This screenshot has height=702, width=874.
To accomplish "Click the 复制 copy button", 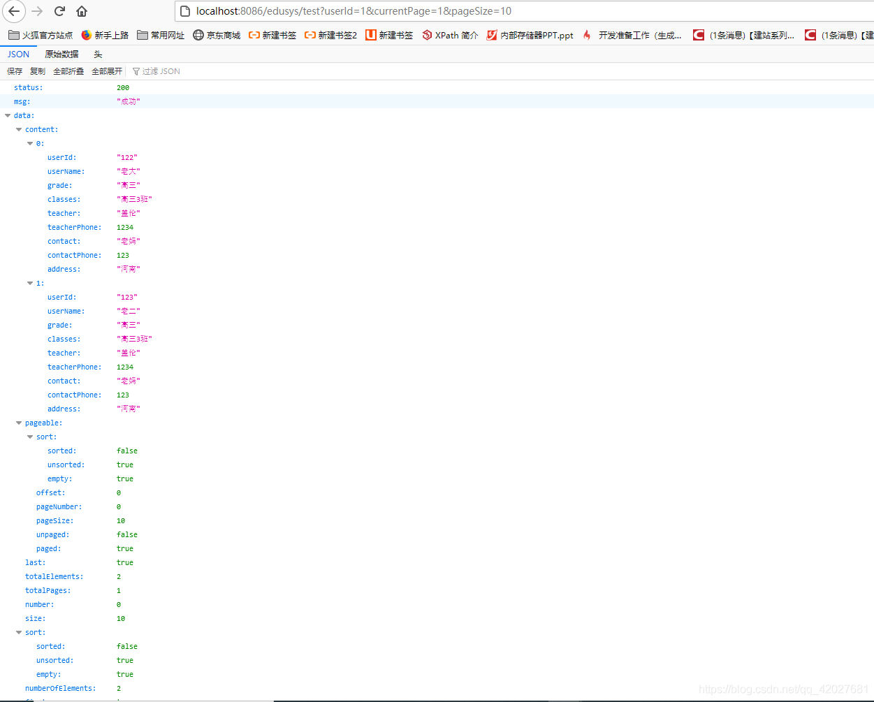I will click(x=38, y=71).
